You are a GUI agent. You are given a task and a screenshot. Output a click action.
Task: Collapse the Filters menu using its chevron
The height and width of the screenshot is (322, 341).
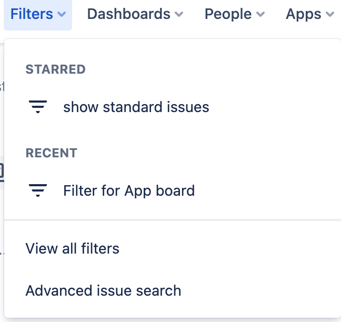(x=62, y=15)
